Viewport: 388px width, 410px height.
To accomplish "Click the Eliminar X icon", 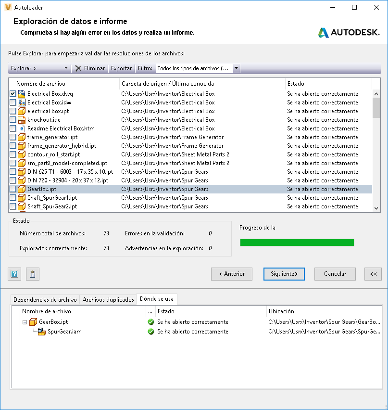I will click(x=78, y=68).
